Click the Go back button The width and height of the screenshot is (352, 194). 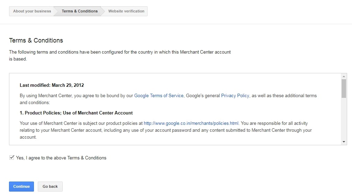tap(50, 186)
